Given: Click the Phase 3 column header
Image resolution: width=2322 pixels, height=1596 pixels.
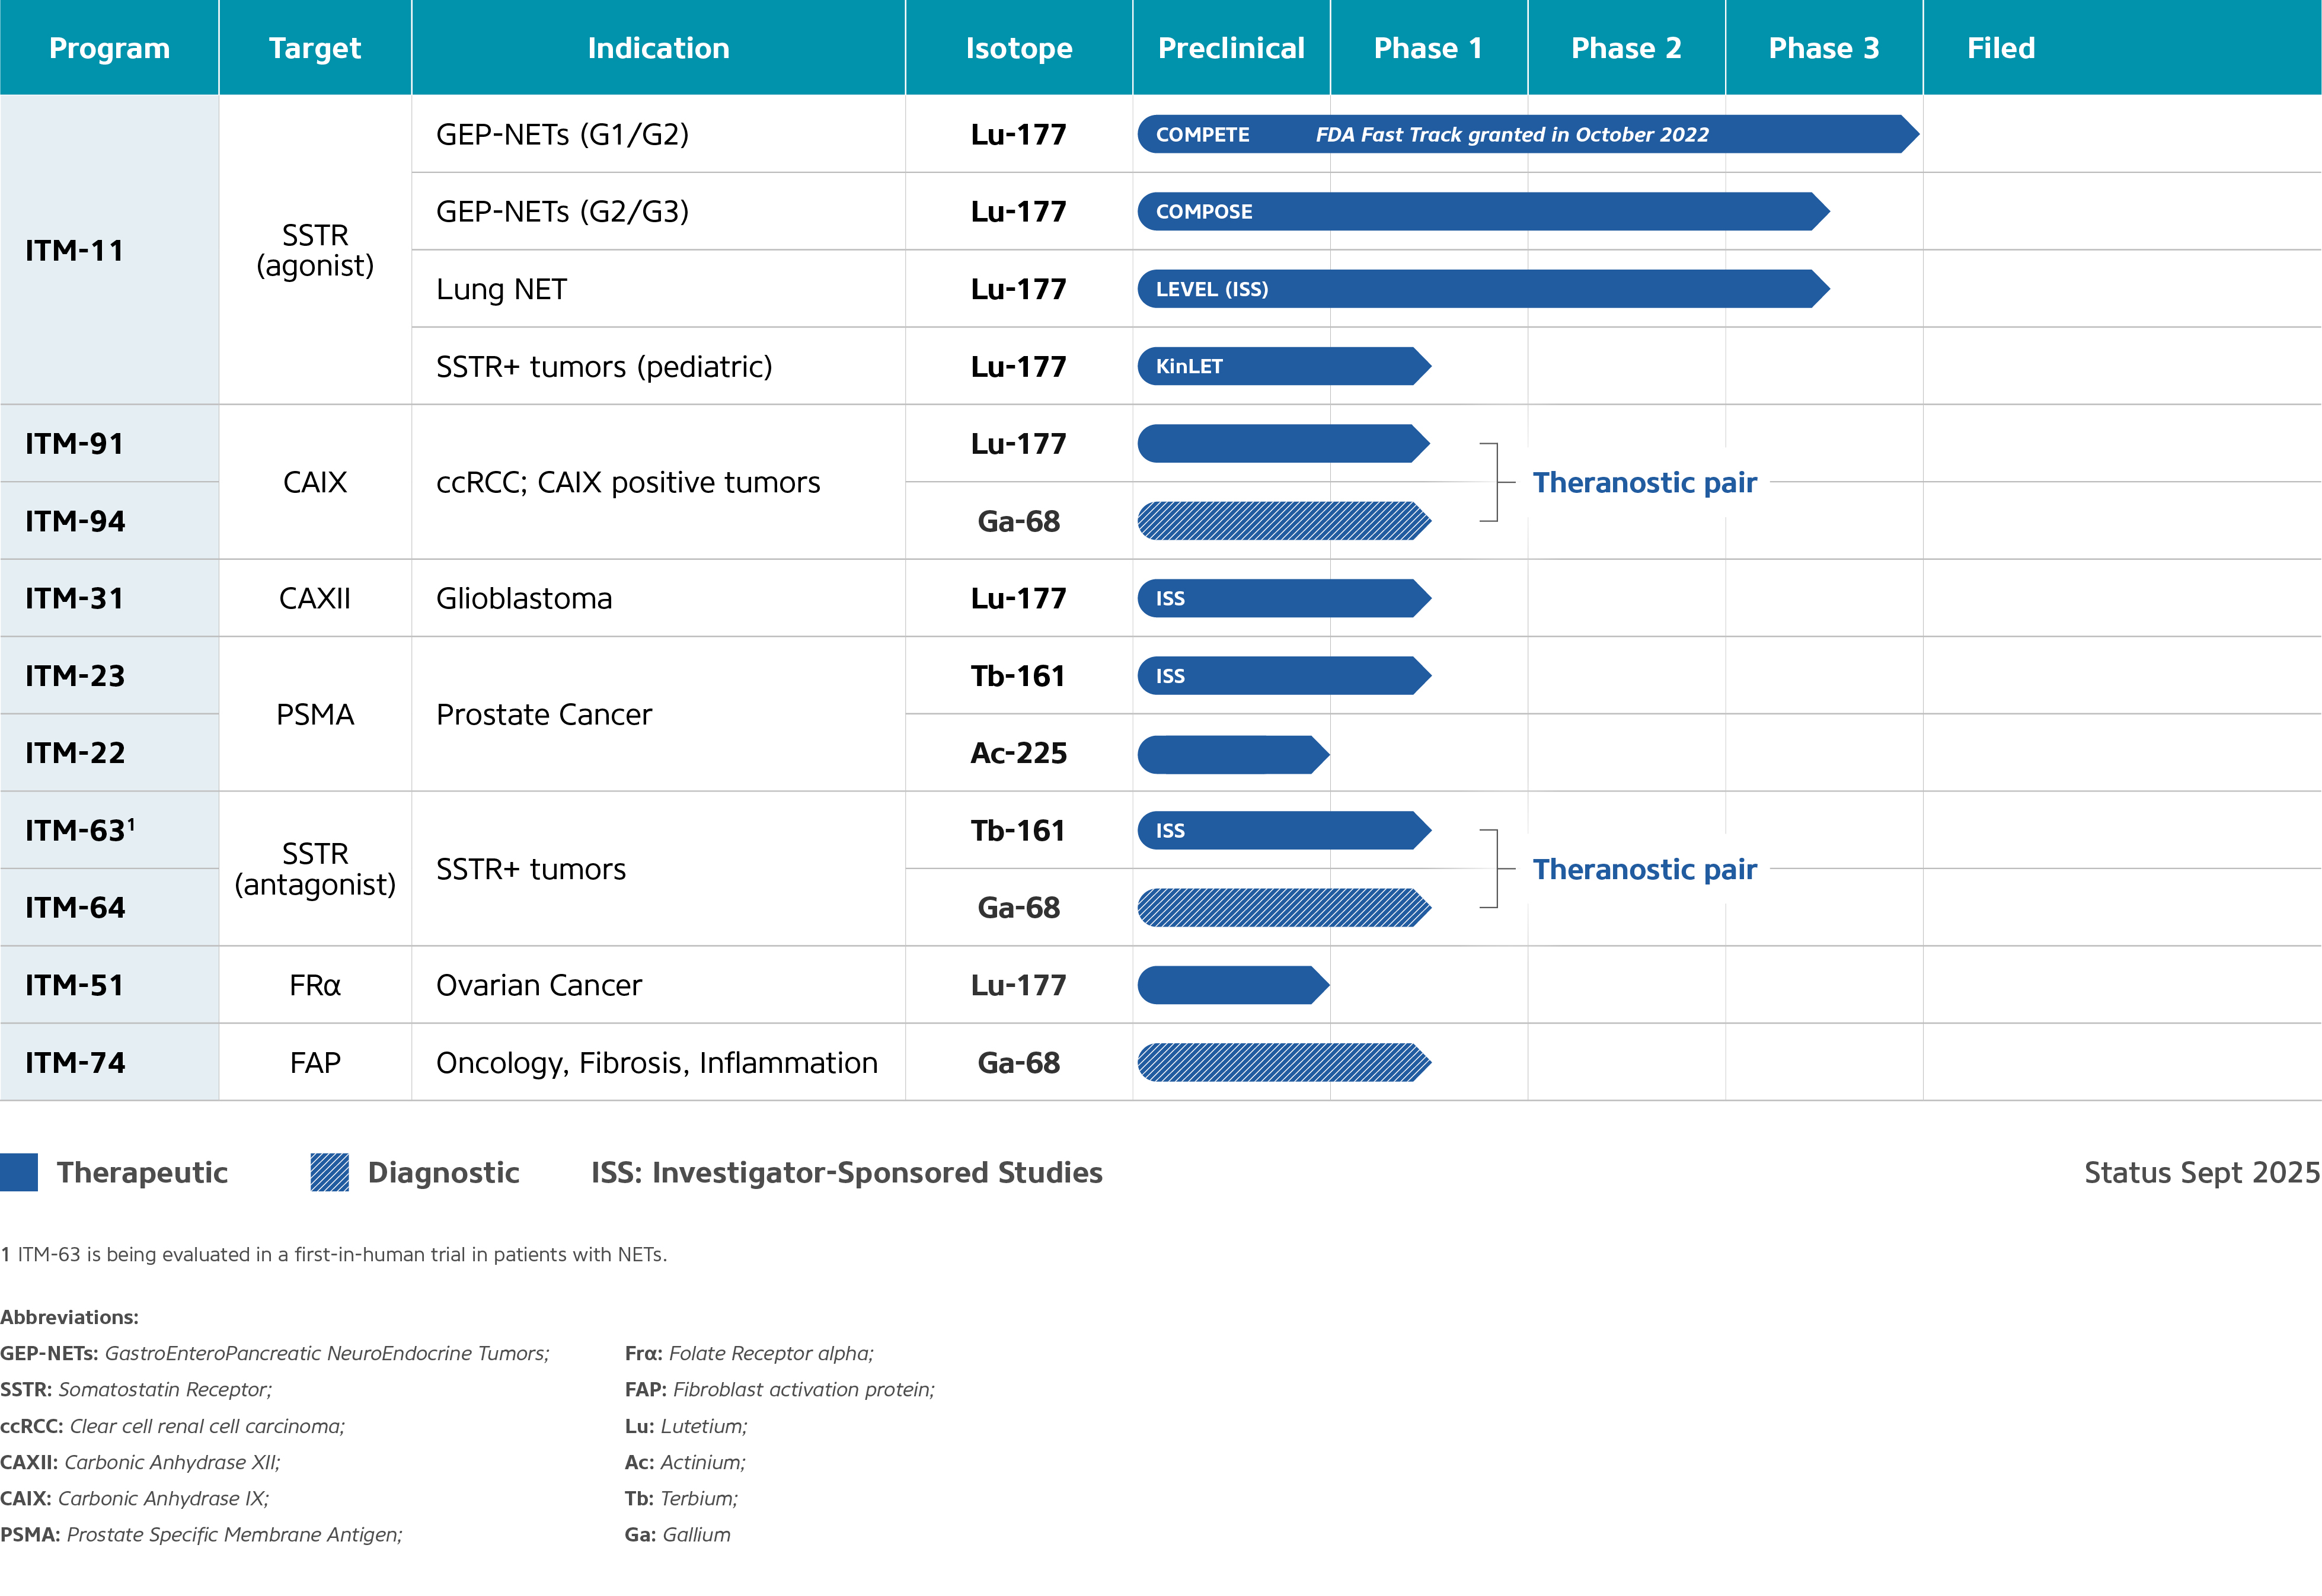Looking at the screenshot, I should click(x=1823, y=48).
